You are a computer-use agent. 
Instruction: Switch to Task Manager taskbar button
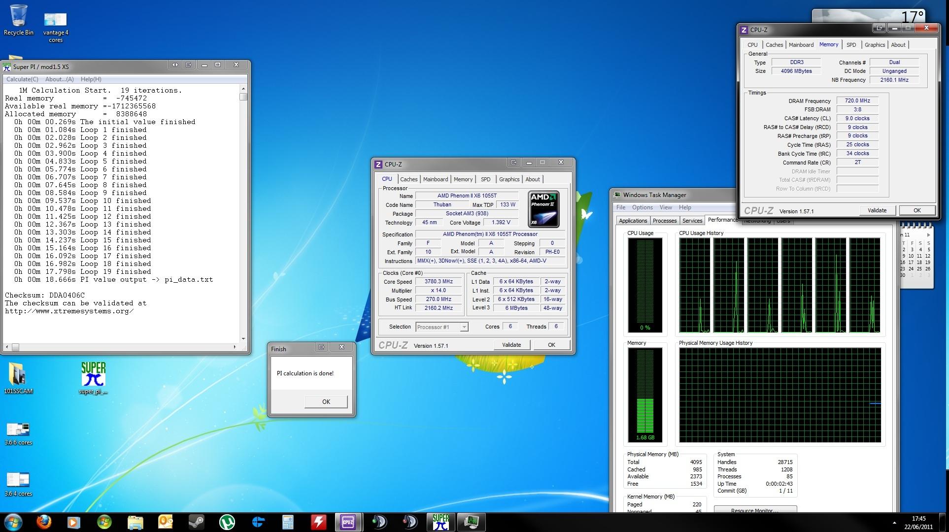pyautogui.click(x=472, y=522)
